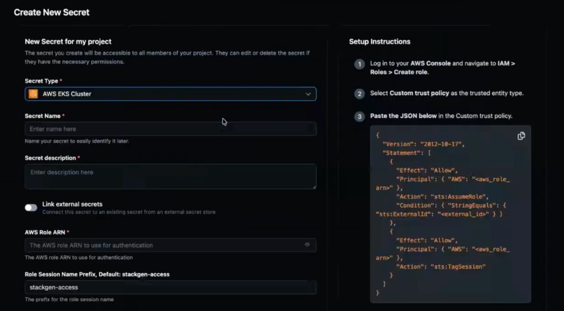Open the Secret Type dropdown
The image size is (564, 311).
pyautogui.click(x=171, y=94)
